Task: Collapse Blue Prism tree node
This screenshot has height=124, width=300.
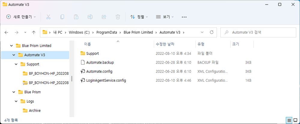Action: (x=14, y=92)
